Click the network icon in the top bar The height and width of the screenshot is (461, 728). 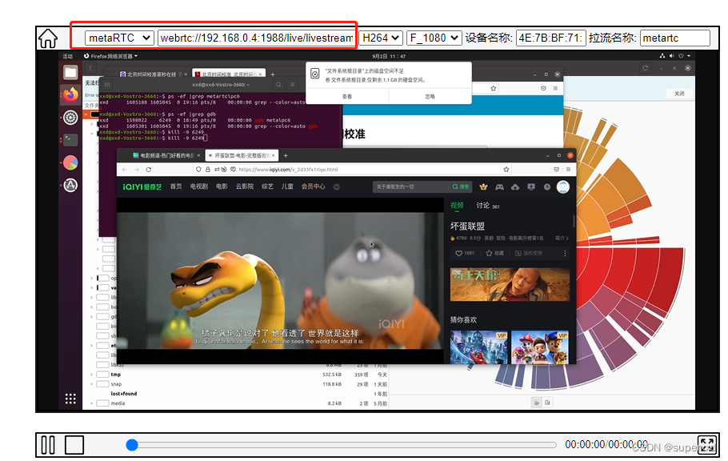[x=662, y=56]
